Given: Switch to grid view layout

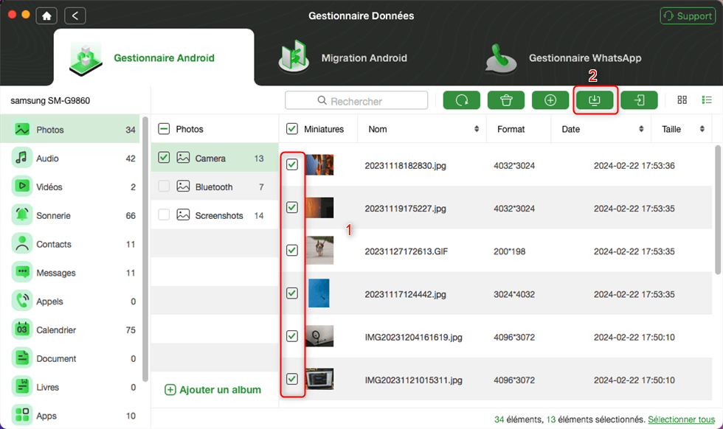Looking at the screenshot, I should (682, 100).
